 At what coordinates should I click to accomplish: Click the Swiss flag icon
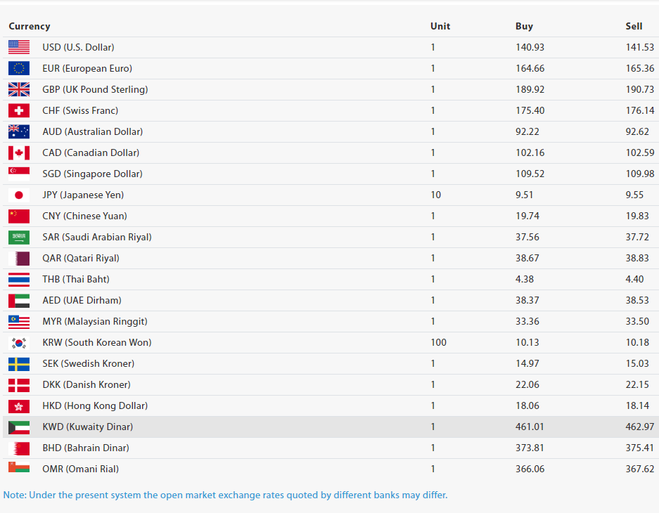pos(19,110)
